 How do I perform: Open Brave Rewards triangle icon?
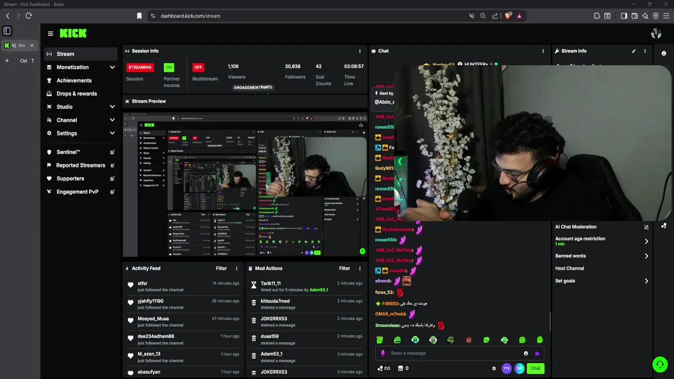point(519,16)
